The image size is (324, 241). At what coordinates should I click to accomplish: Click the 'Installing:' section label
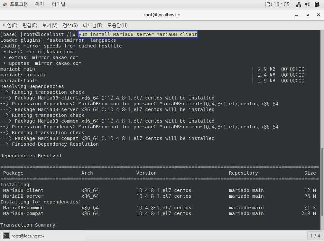[15, 185]
